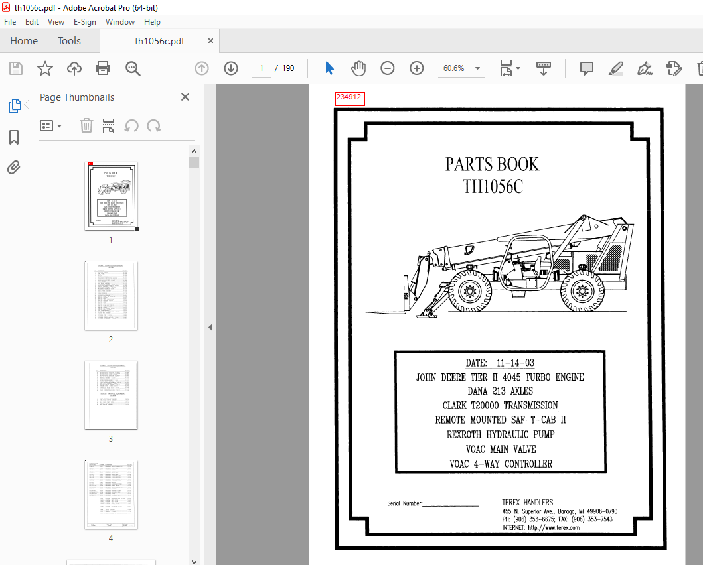Open the Bookmarks panel icon
Viewport: 703px width, 565px height.
tap(14, 137)
